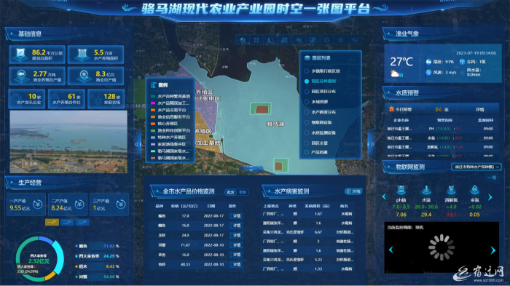Screen dimensions: 510x286
Task: Click the list icon at map toolbar end
Action: [355, 40]
